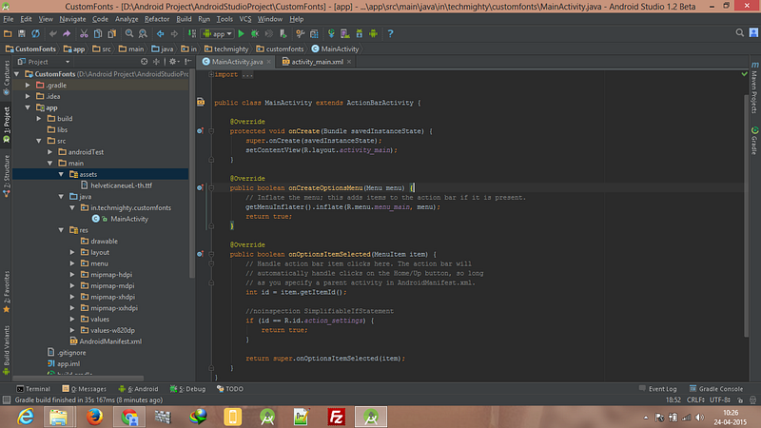Viewport: 761px width, 428px height.
Task: Expand the .idea folder
Action: click(x=29, y=97)
